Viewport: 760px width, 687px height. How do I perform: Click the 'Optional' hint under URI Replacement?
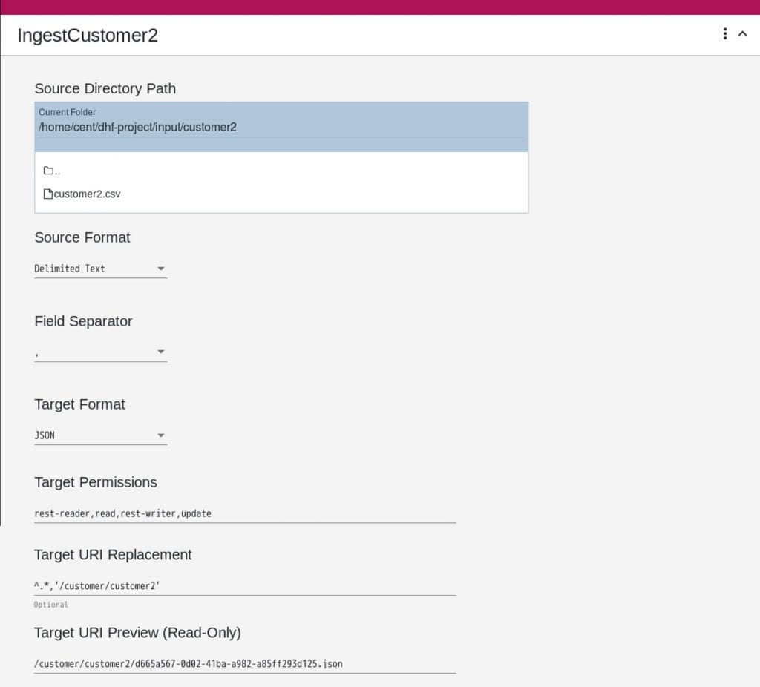click(51, 605)
